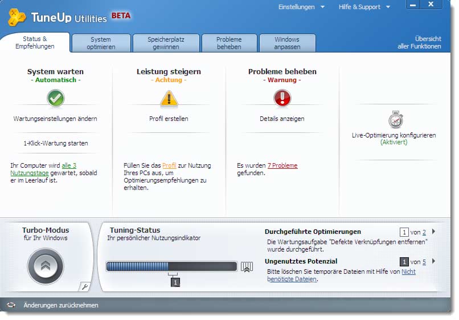Click the '(Aktiviert)' status text

click(394, 142)
